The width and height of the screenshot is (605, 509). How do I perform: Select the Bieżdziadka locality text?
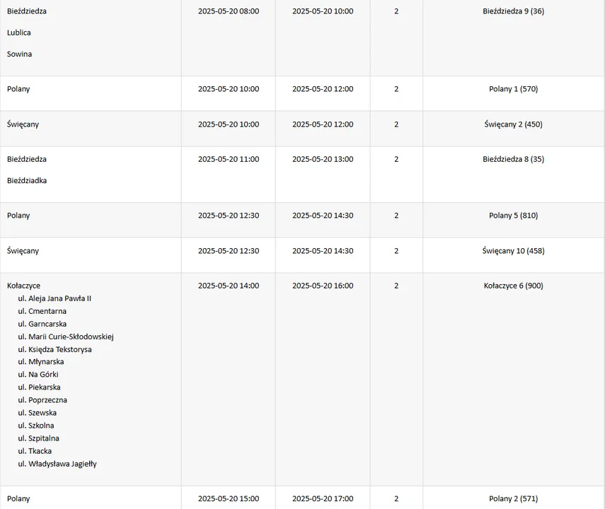click(x=27, y=180)
